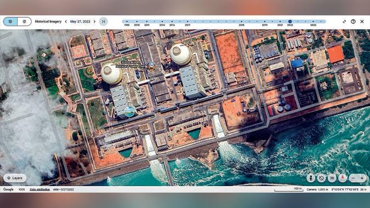Open the Layers panel button

click(x=15, y=178)
